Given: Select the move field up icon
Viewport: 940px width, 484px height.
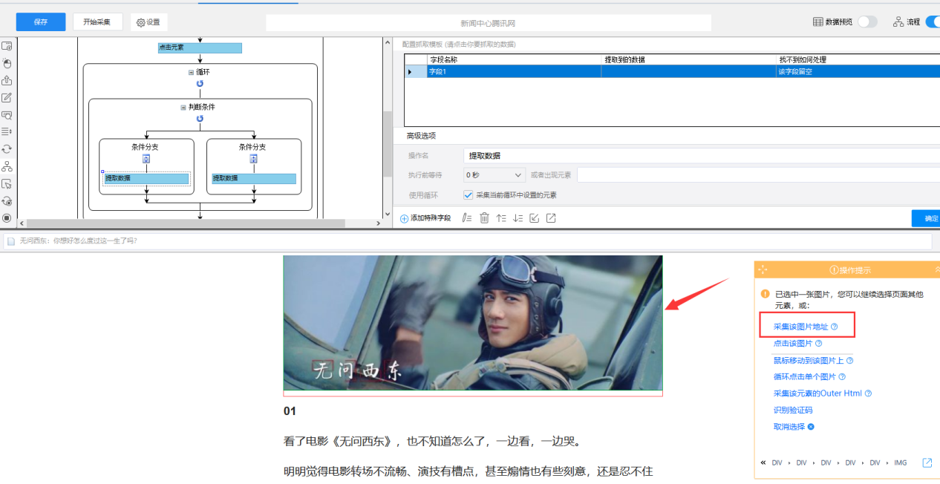Looking at the screenshot, I should (x=502, y=218).
